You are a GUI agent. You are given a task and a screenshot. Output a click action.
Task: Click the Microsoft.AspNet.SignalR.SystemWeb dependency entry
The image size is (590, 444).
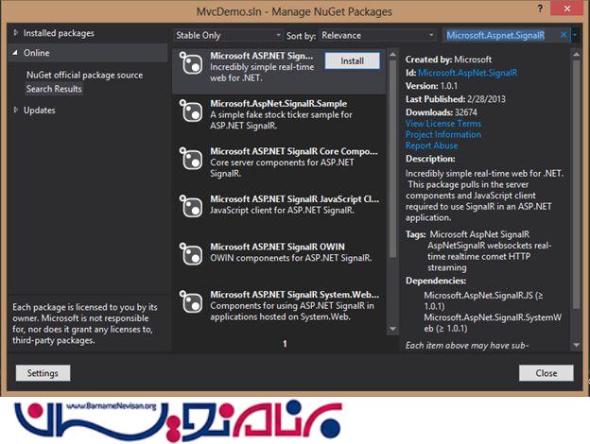[x=493, y=323]
